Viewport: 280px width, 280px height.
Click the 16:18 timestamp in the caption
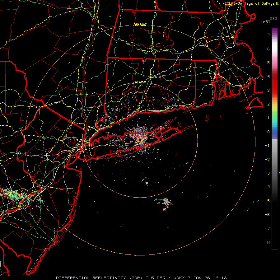(221, 278)
